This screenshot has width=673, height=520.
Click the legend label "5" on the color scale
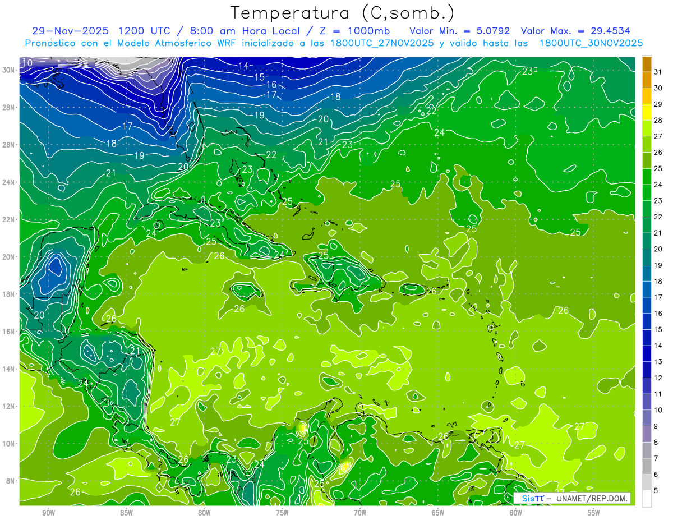pos(656,490)
